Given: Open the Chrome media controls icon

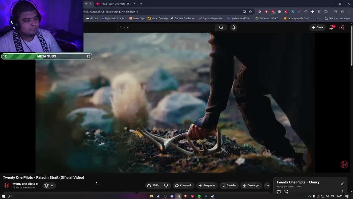Looking at the screenshot, I should (x=336, y=12).
